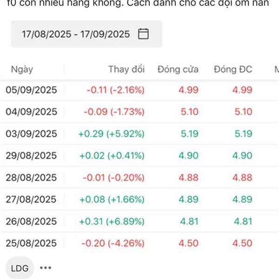Select the 05/09/2025 date row
The width and height of the screenshot is (279, 279).
[x=31, y=90]
